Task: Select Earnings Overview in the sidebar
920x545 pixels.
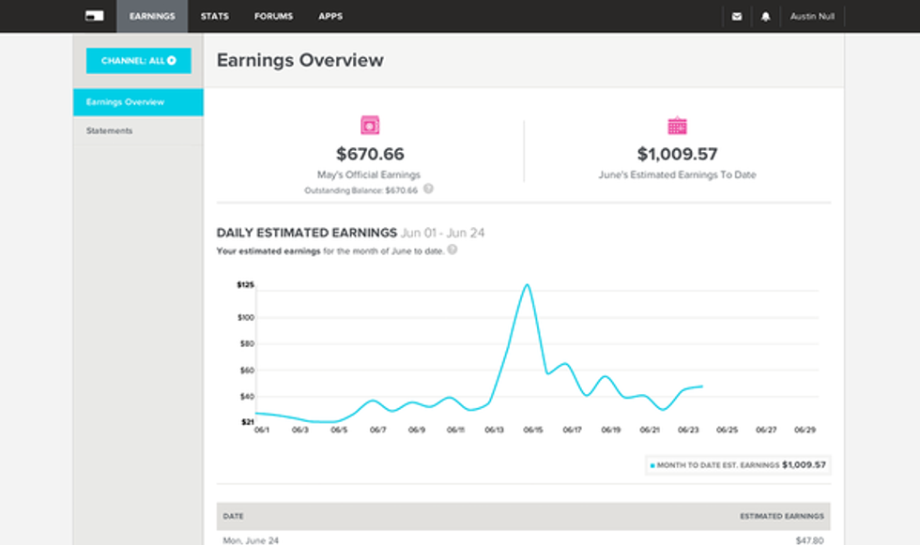Action: tap(138, 102)
